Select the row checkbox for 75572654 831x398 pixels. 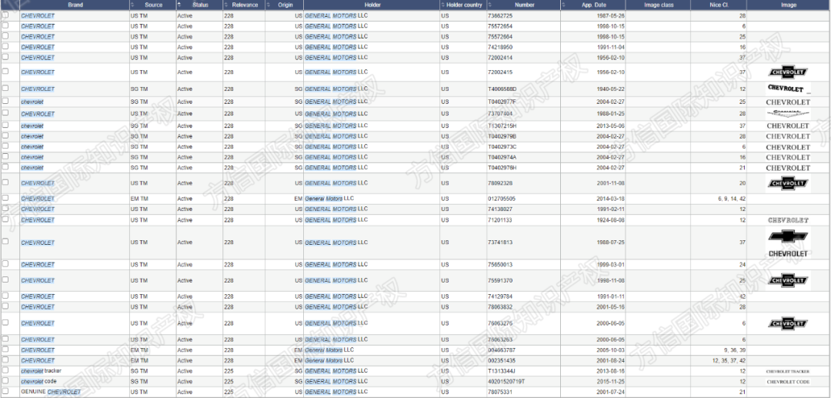pyautogui.click(x=5, y=25)
